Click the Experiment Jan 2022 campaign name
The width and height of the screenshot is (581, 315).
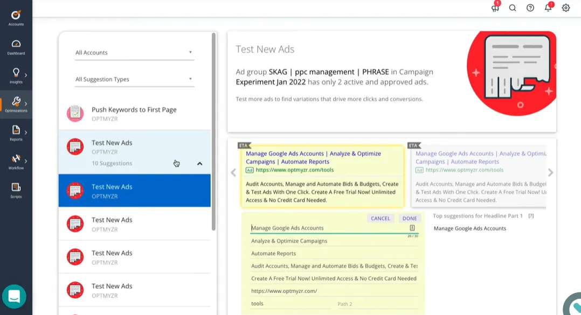271,82
